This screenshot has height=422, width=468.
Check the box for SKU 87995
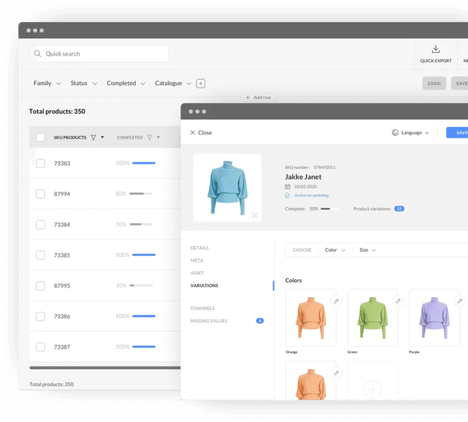point(40,286)
